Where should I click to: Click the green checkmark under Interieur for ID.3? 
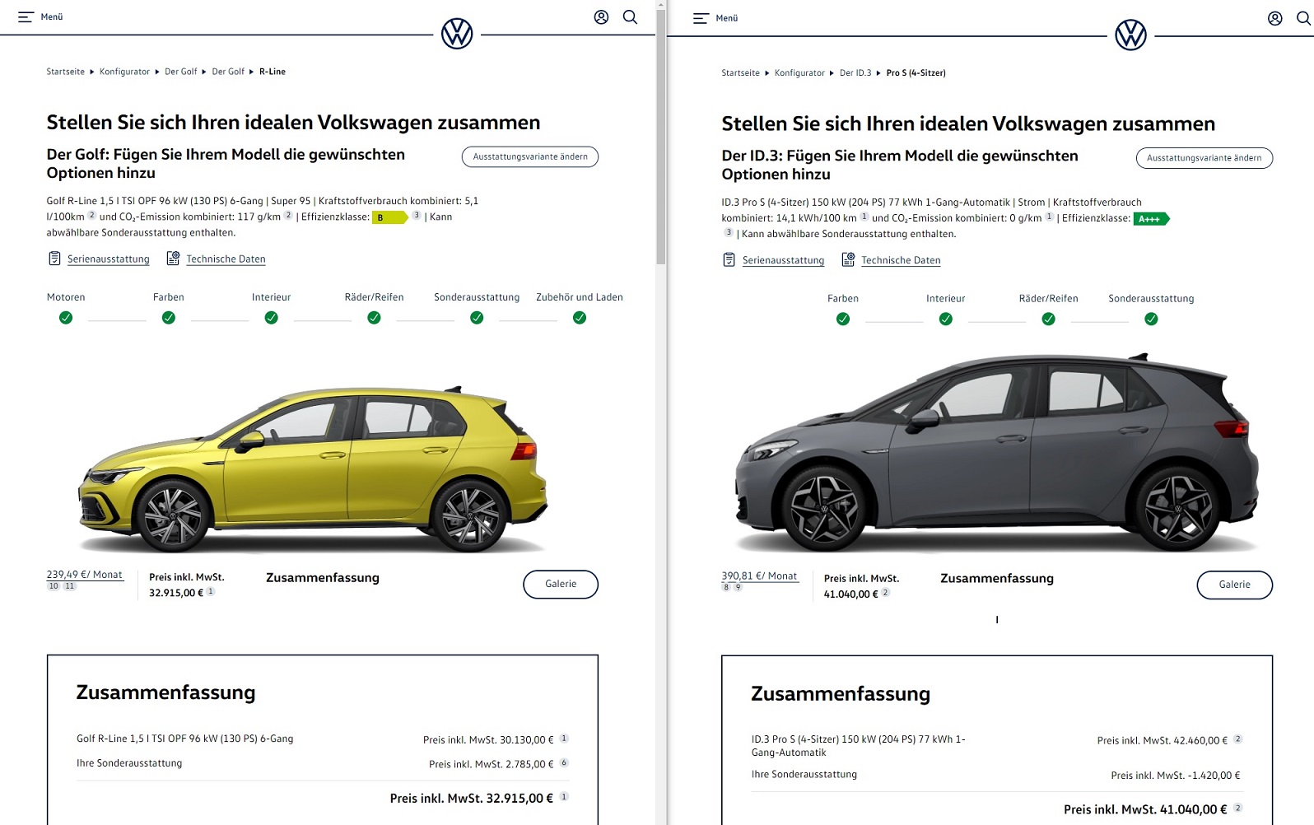(x=946, y=319)
